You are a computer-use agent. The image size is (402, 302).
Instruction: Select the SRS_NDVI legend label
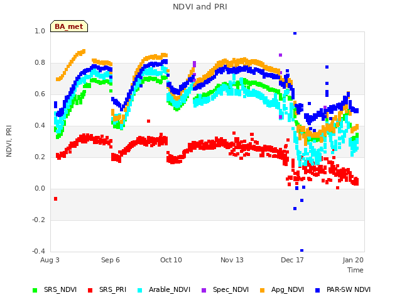pos(60,289)
